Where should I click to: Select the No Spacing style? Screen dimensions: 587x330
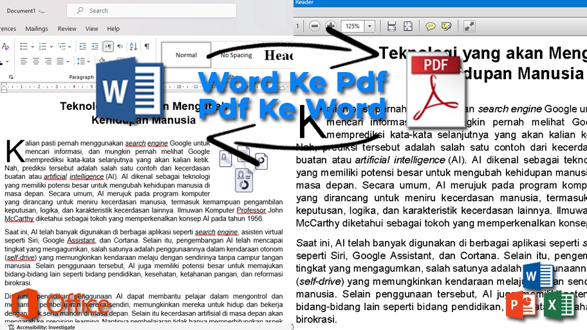click(236, 55)
